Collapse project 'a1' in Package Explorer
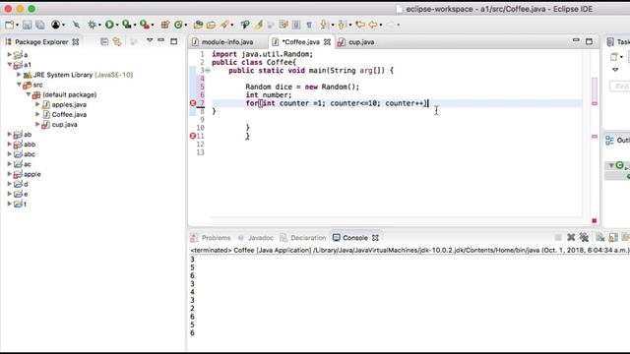 [x=9, y=64]
